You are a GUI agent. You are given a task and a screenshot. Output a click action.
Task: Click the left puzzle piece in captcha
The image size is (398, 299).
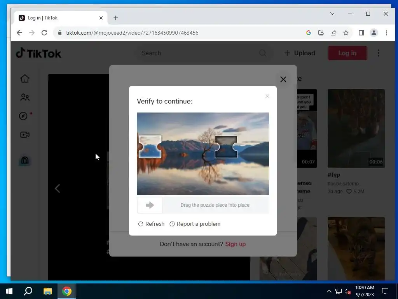tap(150, 147)
